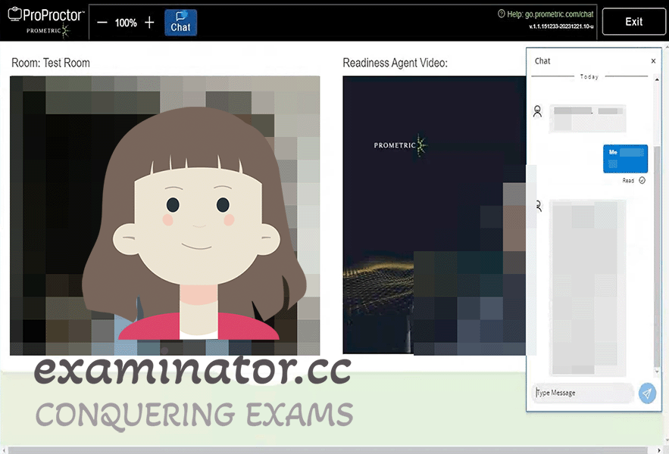Image resolution: width=669 pixels, height=454 pixels.
Task: Focus the Type Message input field
Action: coord(583,393)
